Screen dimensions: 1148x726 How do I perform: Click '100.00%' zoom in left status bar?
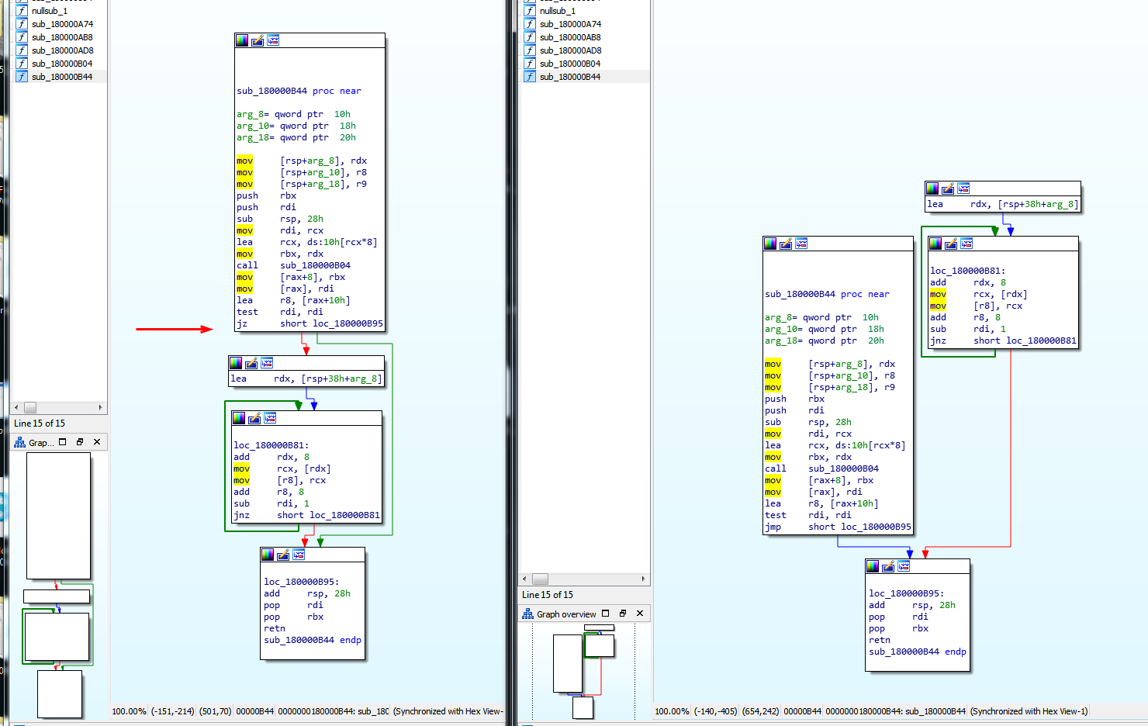[129, 711]
